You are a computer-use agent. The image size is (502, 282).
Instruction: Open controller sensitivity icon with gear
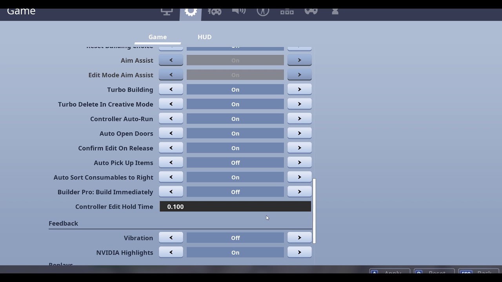(x=215, y=11)
